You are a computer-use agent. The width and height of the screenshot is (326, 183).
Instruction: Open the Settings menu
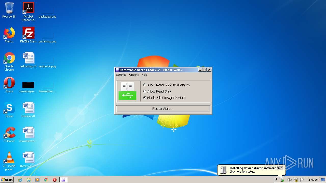[121, 75]
